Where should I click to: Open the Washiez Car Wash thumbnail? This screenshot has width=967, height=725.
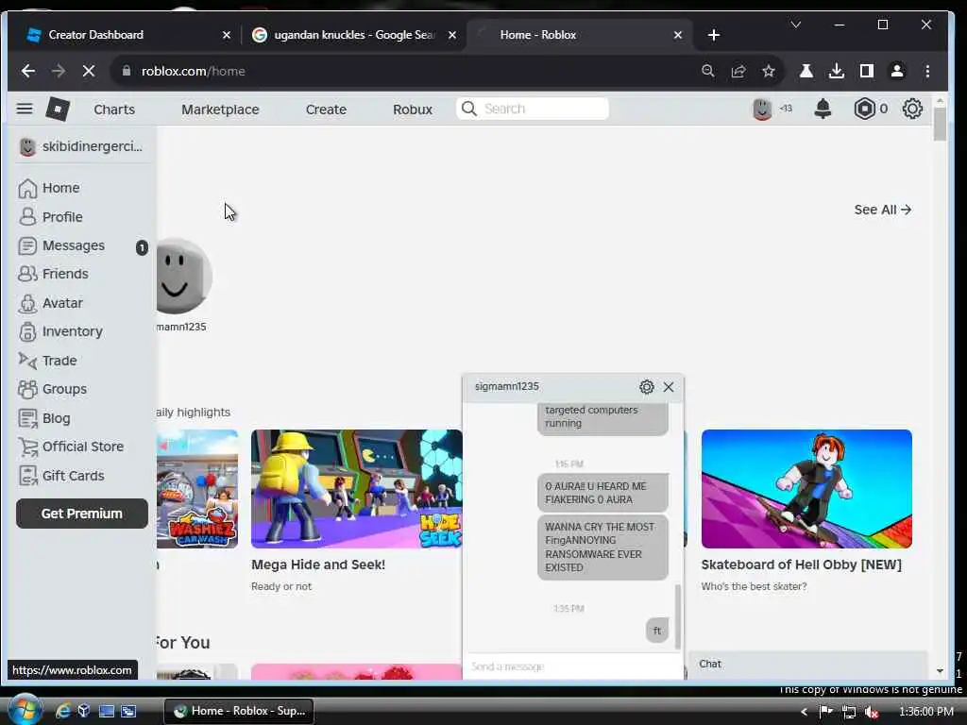(197, 489)
